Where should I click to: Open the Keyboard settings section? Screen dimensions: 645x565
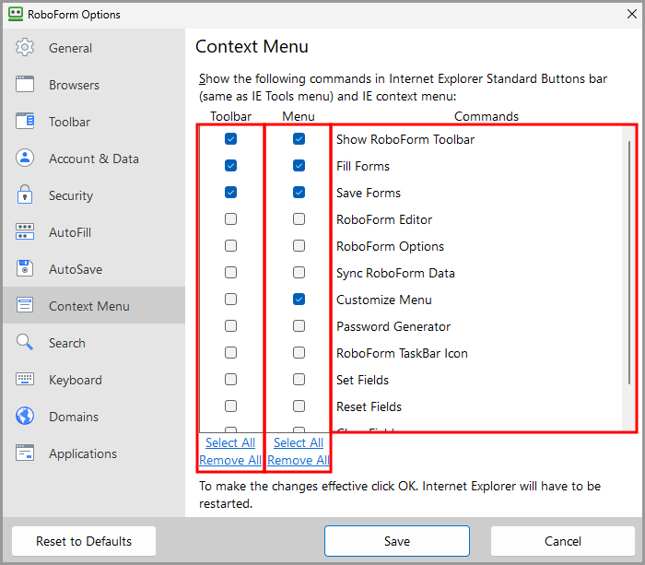94,379
